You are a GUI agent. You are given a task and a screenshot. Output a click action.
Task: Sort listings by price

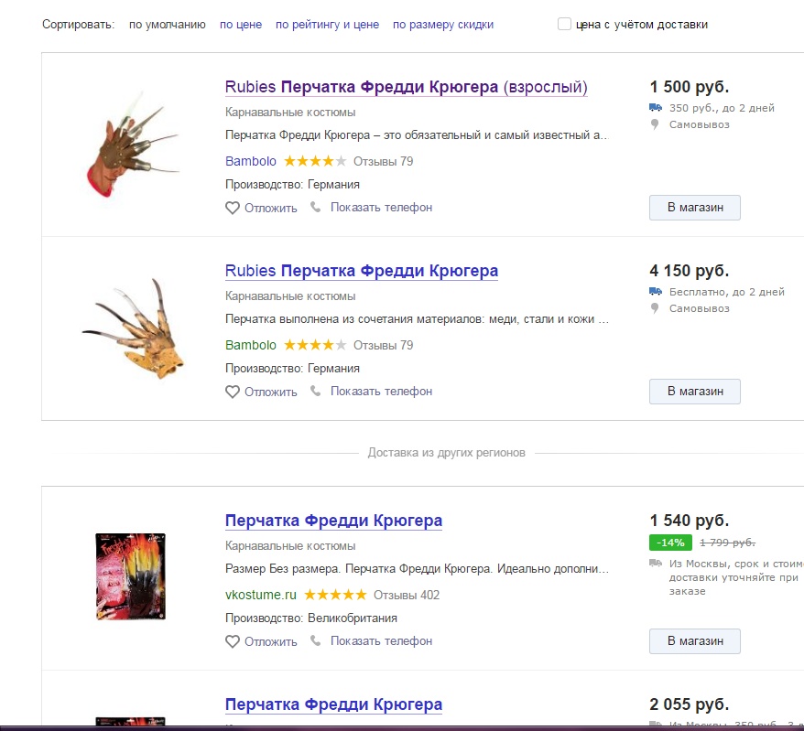coord(241,25)
